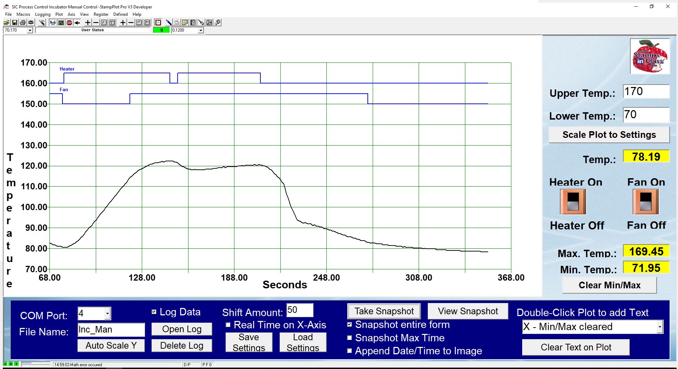Click Clear Text on Plot button
678x369 pixels.
(x=576, y=347)
